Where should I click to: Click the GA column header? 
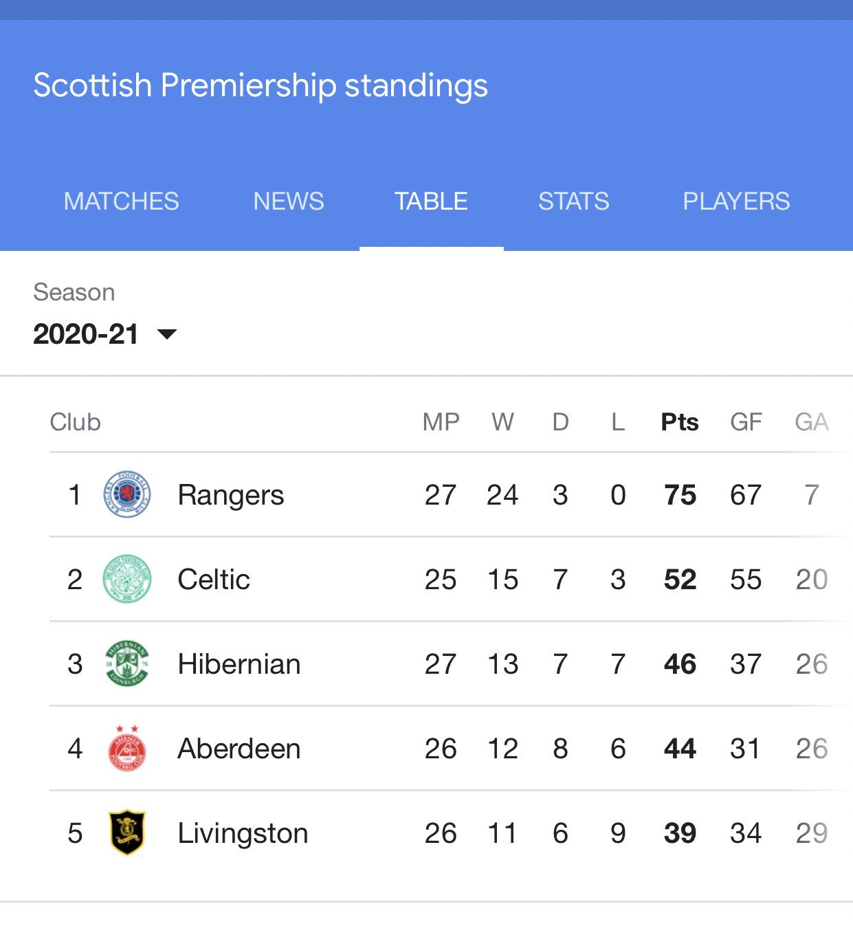click(x=812, y=422)
